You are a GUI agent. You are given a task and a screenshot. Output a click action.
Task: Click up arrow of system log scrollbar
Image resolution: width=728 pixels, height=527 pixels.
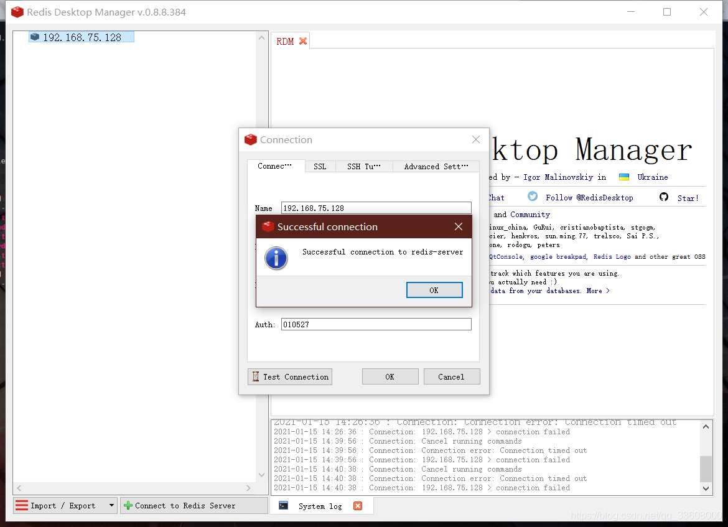point(706,427)
